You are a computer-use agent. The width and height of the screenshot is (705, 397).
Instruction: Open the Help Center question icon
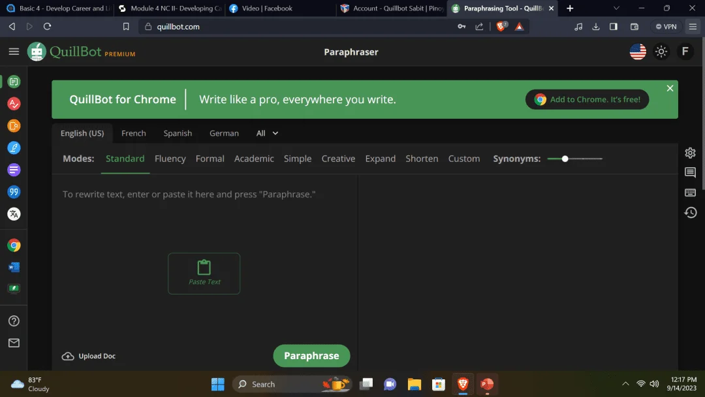14,321
